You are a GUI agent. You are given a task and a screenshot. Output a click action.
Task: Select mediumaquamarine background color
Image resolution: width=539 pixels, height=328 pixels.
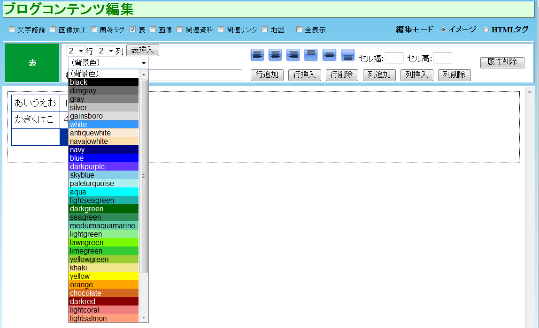tap(103, 226)
